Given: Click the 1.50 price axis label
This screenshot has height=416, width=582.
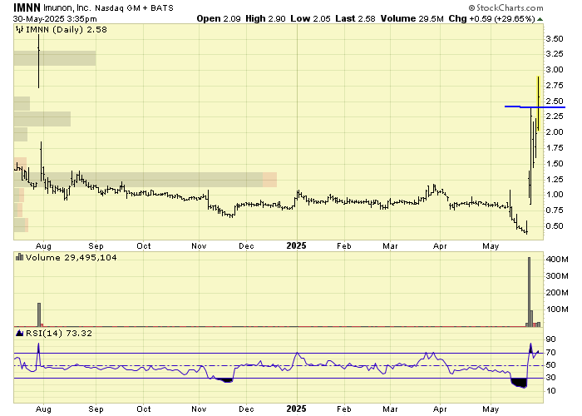Looking at the screenshot, I should pyautogui.click(x=555, y=163).
